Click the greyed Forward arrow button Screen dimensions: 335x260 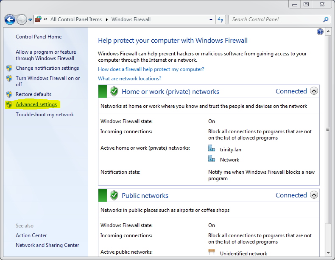(x=22, y=19)
